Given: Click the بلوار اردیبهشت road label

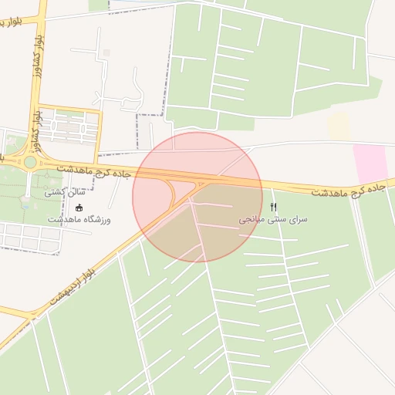Looking at the screenshot, I should coord(73,286).
